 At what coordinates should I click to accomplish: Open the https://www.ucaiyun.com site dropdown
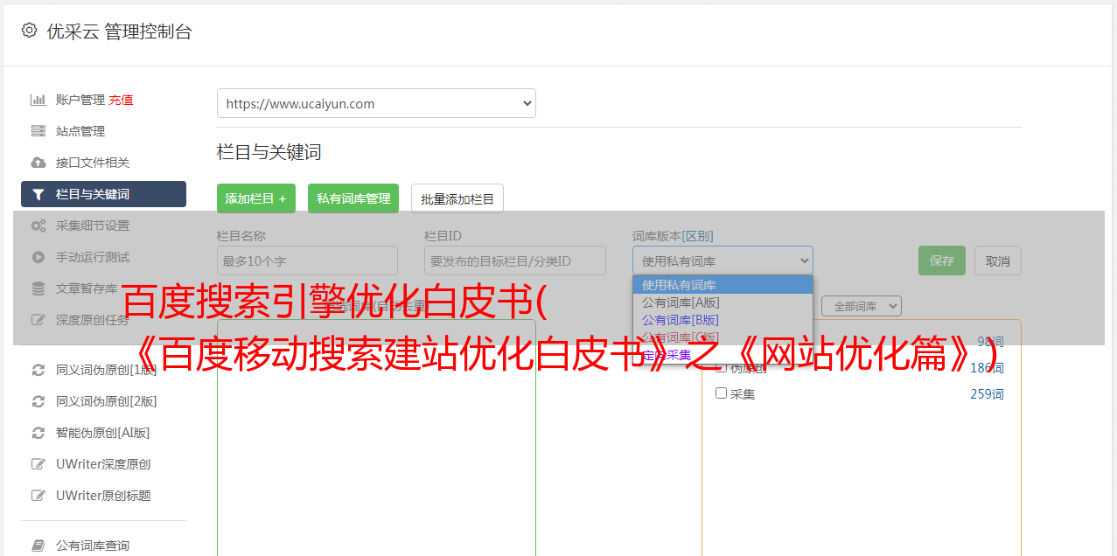376,103
